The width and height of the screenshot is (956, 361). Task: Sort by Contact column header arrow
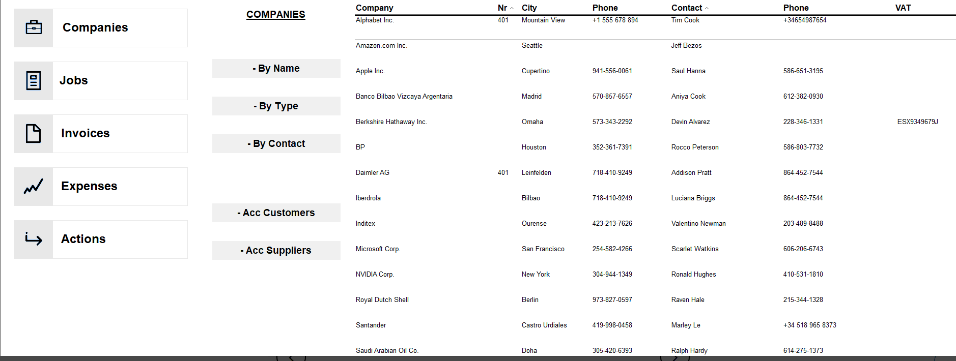(x=707, y=8)
